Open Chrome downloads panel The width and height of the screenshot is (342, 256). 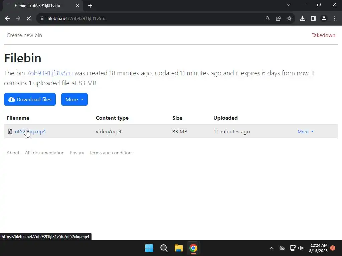click(303, 19)
